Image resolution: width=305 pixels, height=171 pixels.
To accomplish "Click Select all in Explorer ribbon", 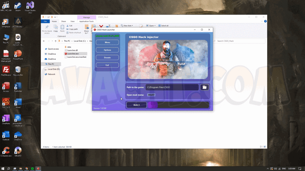I will [163, 26].
